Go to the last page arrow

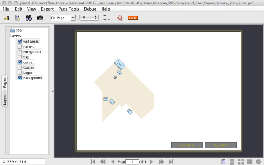pos(171,161)
